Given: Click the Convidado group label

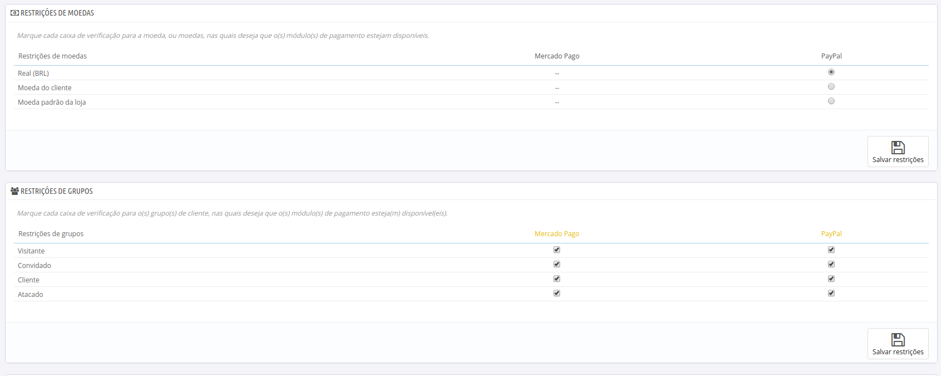Looking at the screenshot, I should [35, 266].
